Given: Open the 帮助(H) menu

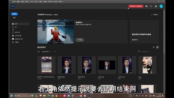Looking at the screenshot, I should click(61, 2).
